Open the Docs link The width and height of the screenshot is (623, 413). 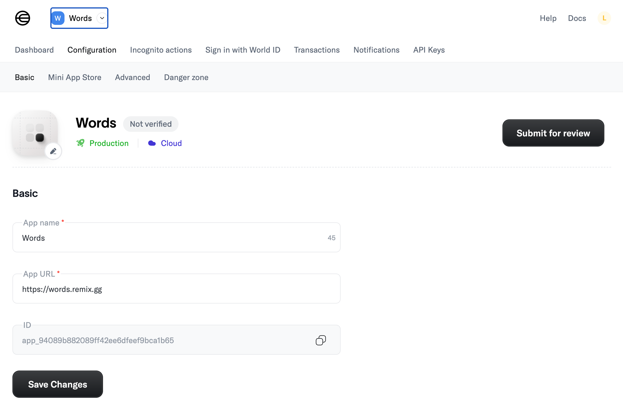point(577,18)
